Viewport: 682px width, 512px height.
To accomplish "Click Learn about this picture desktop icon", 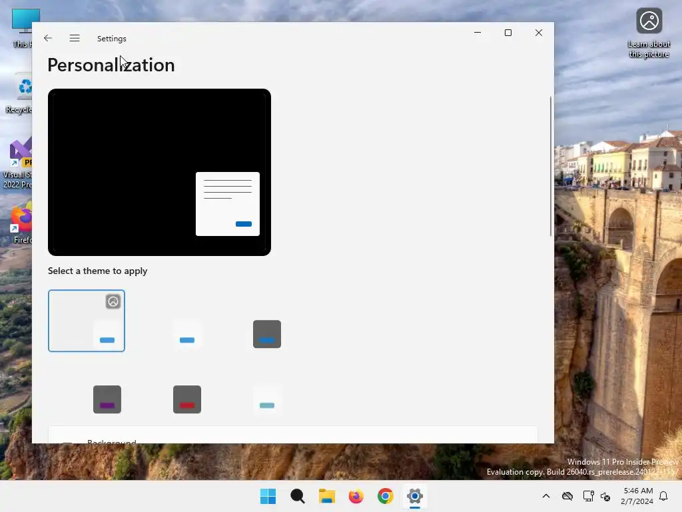I will pyautogui.click(x=649, y=33).
